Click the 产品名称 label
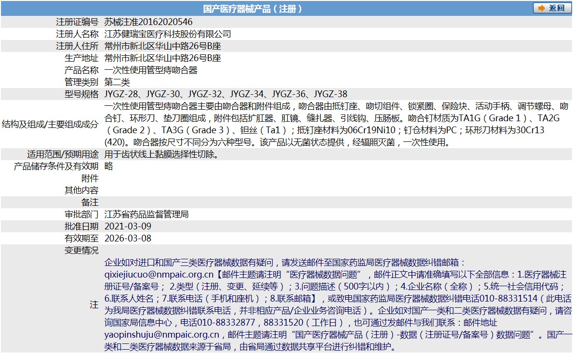 pos(81,70)
